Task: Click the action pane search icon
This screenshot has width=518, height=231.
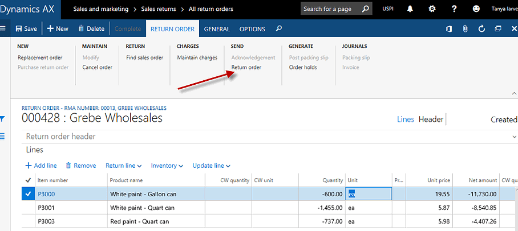Action: pos(279,28)
